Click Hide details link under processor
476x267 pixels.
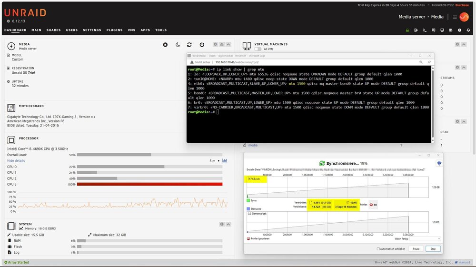[x=16, y=160]
